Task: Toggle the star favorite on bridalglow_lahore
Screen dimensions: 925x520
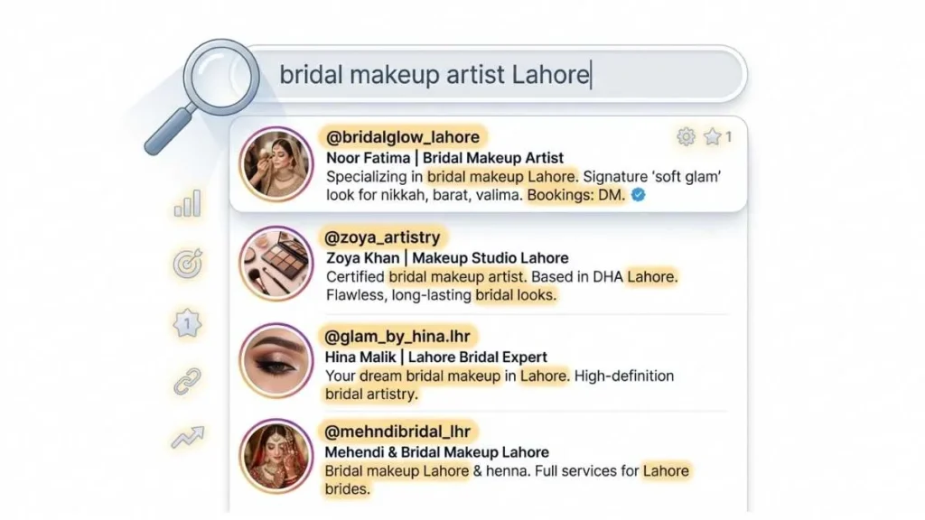Action: [x=712, y=137]
